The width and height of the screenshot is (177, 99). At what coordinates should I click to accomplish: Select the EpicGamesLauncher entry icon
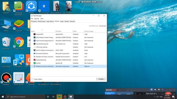coord(35,44)
